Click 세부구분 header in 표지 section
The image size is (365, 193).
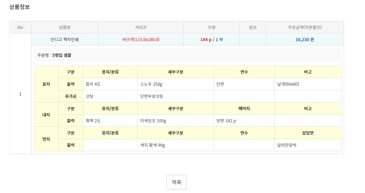click(x=176, y=72)
